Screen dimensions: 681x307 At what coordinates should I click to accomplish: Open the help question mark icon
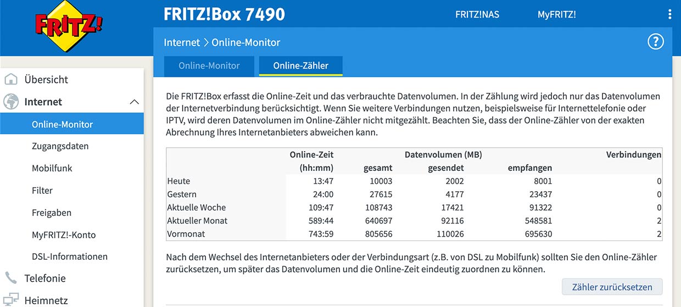(656, 42)
